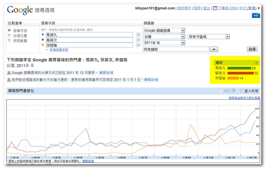Click the 所有類別 category field
The image size is (266, 169).
coord(176,49)
